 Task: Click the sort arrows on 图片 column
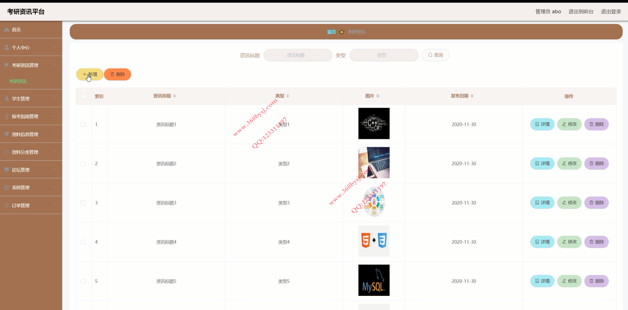click(378, 96)
